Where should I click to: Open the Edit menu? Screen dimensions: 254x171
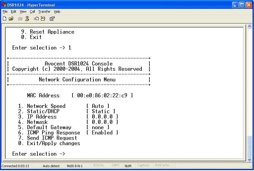coord(14,11)
